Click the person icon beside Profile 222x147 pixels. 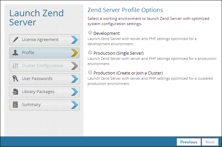(15, 53)
